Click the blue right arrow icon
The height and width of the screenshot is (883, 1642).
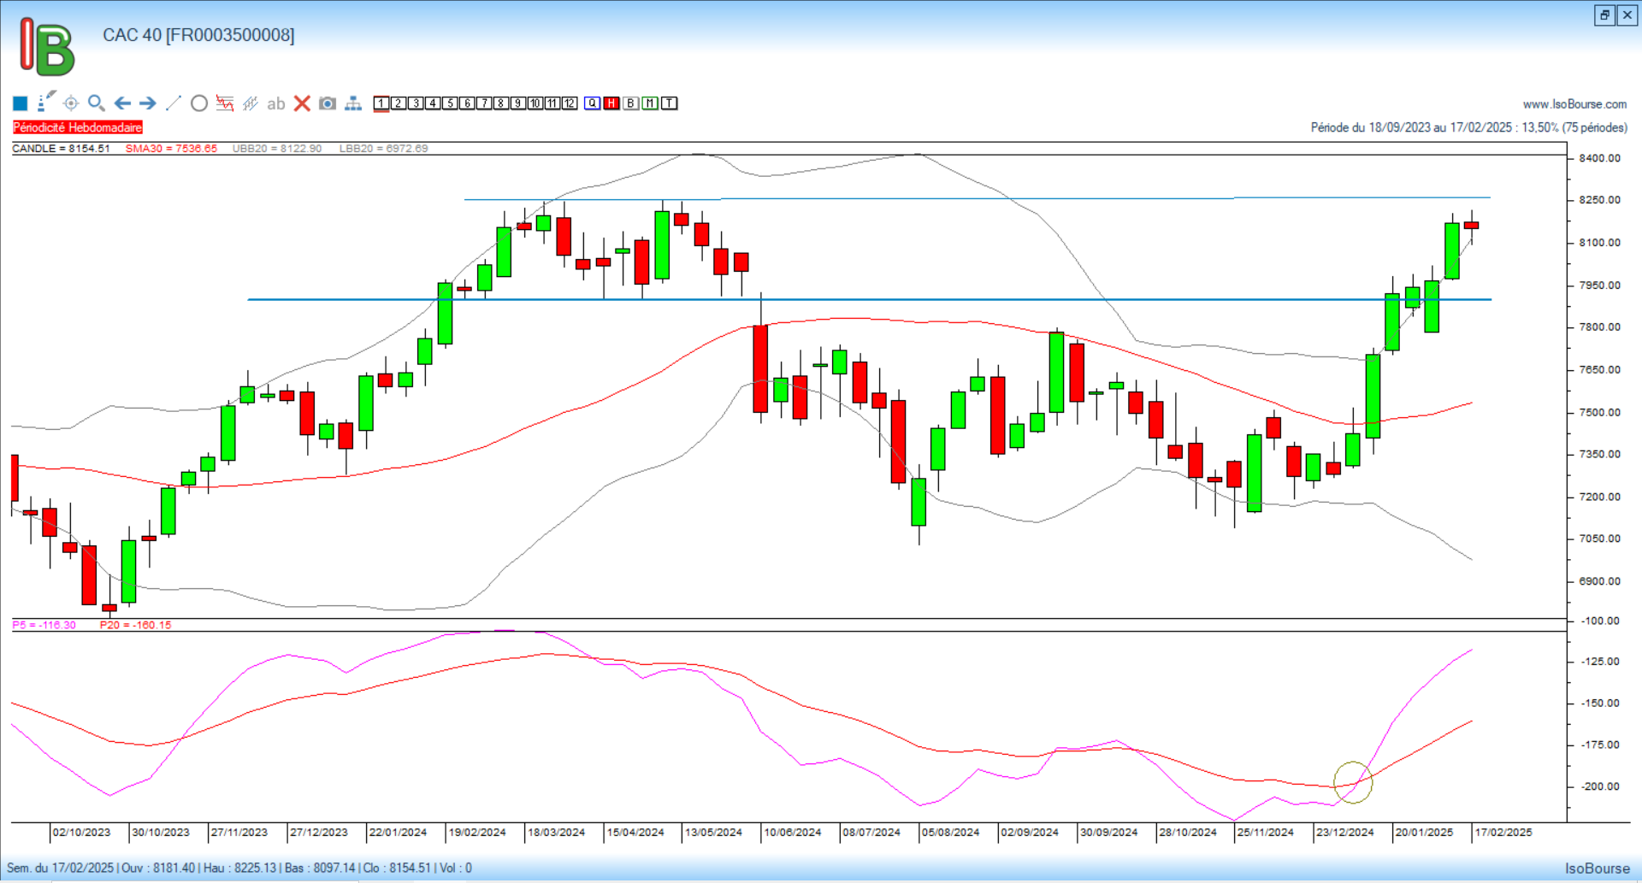point(148,103)
